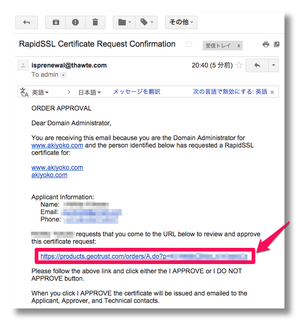Reply to the message
The image size is (296, 320).
pyautogui.click(x=257, y=65)
